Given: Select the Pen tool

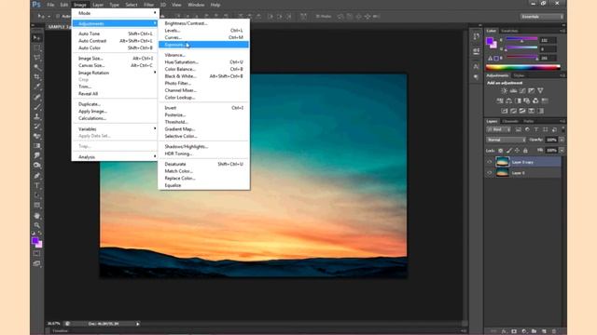Looking at the screenshot, I should [37, 176].
